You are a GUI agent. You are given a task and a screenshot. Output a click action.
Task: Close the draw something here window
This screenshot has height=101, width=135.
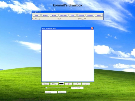92,28
